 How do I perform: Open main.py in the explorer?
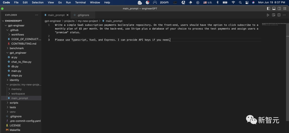click(16, 71)
